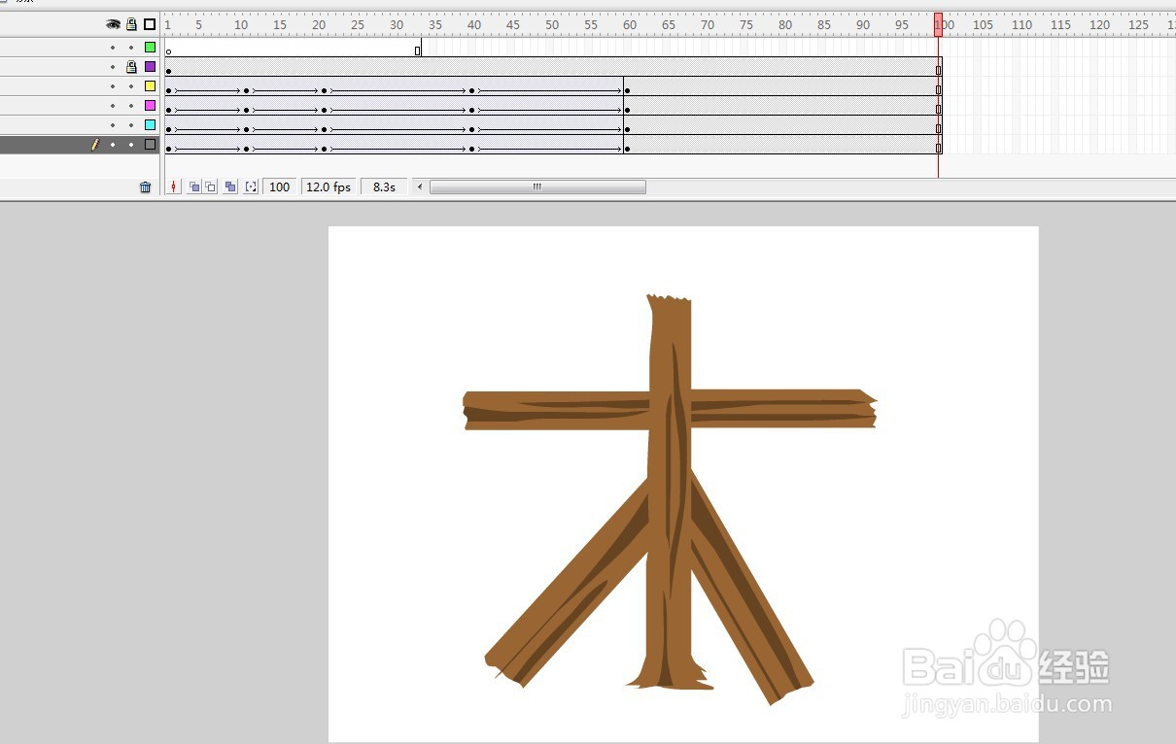This screenshot has height=744, width=1176.
Task: Lock the magenta swatch layer
Action: click(x=131, y=106)
